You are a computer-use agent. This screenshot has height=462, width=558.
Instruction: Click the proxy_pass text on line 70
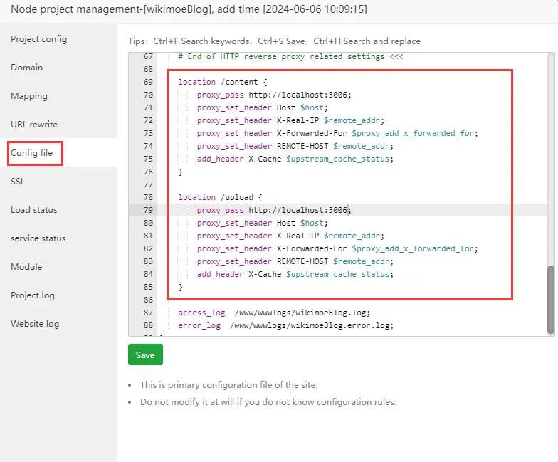coord(221,95)
